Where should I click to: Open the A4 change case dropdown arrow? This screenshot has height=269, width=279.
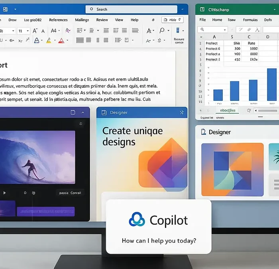[59, 31]
